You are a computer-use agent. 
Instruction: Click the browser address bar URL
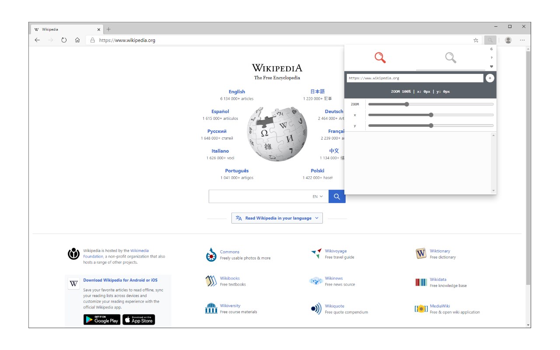pyautogui.click(x=127, y=40)
